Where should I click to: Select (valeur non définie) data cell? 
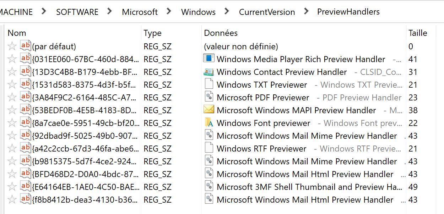tap(241, 46)
